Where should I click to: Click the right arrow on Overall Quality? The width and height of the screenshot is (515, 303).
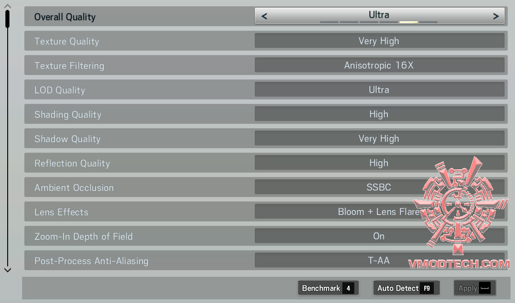pyautogui.click(x=496, y=17)
